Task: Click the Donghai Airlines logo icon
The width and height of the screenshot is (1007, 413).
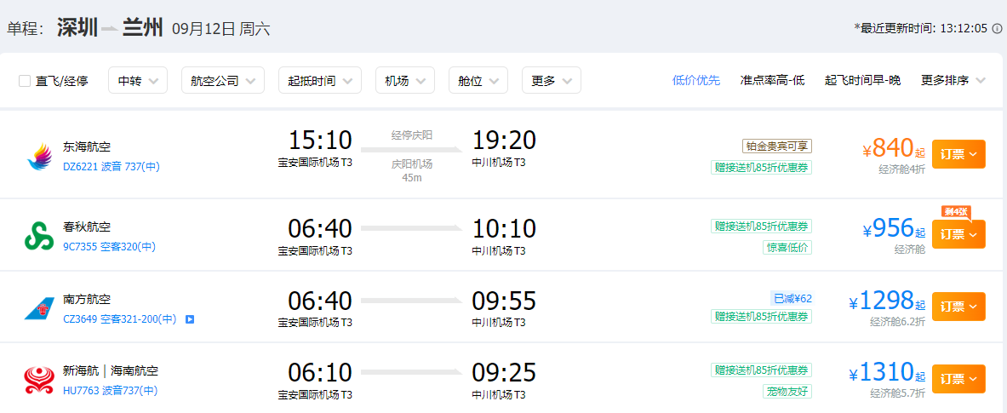Action: coord(39,156)
